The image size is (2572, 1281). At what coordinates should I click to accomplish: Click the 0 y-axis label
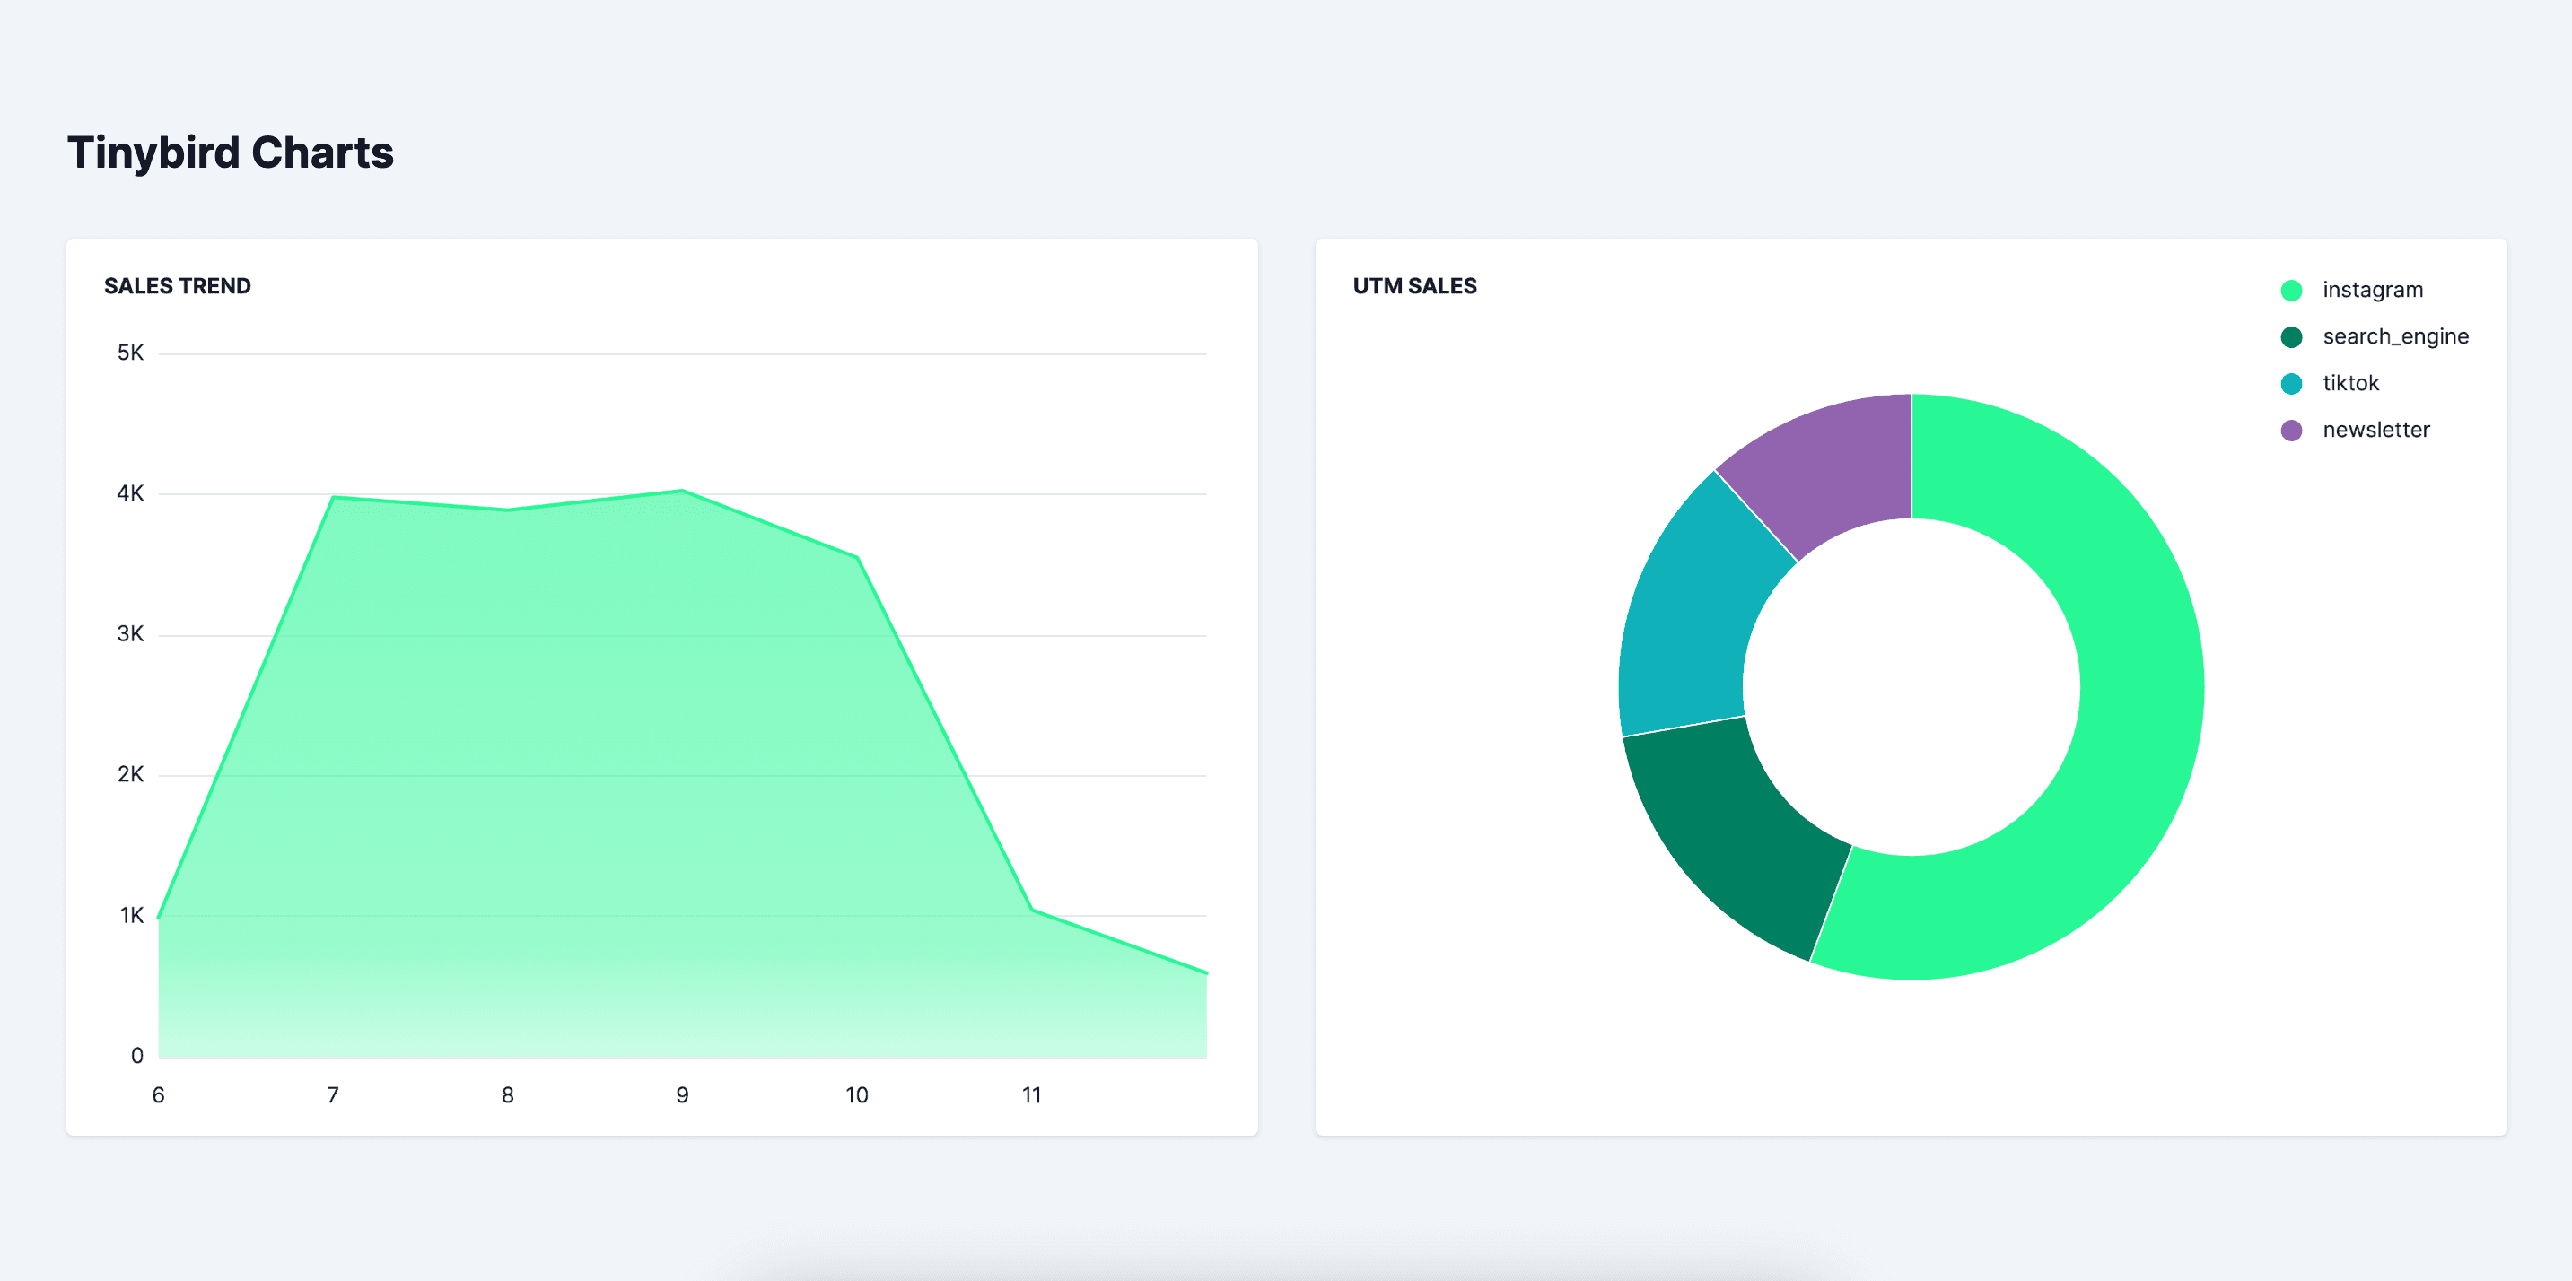click(138, 1057)
